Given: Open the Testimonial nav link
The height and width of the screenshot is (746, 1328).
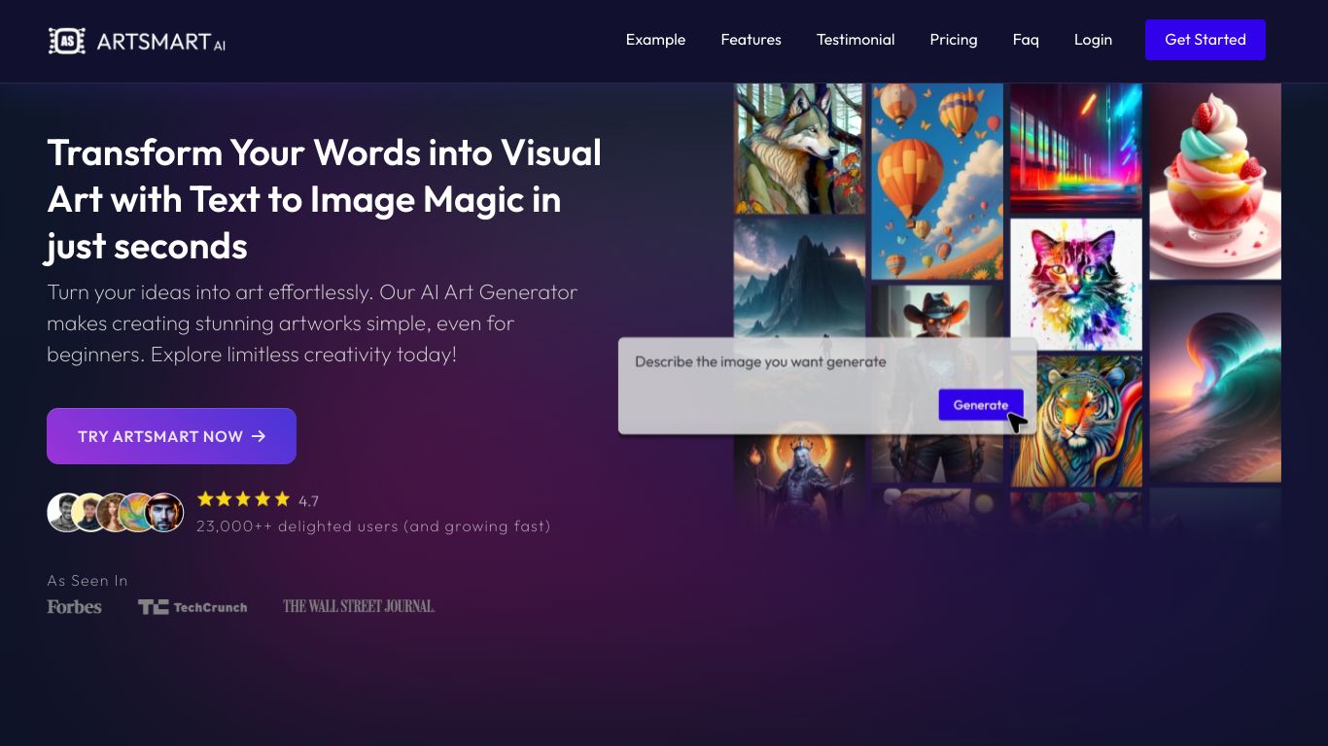Looking at the screenshot, I should pos(856,40).
